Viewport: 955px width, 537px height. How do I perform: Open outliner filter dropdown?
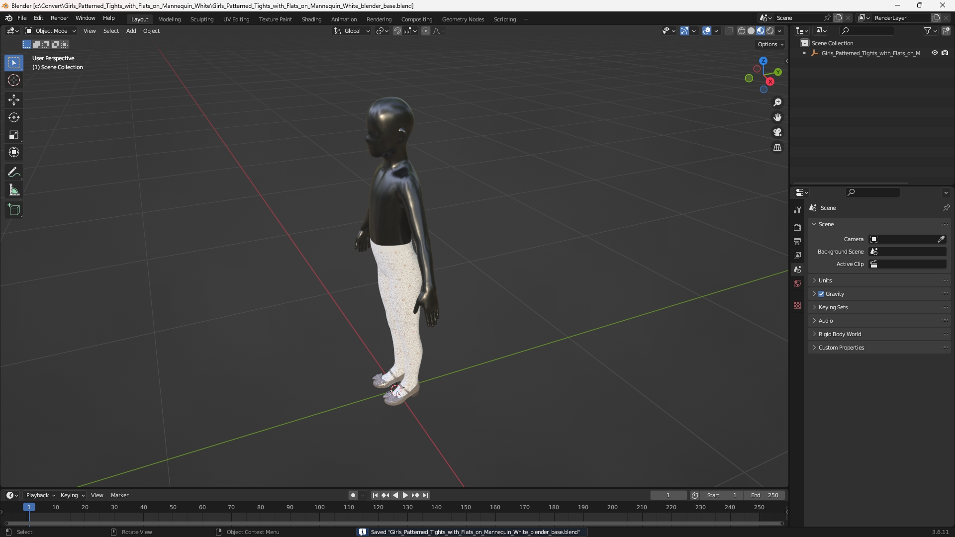pos(930,31)
